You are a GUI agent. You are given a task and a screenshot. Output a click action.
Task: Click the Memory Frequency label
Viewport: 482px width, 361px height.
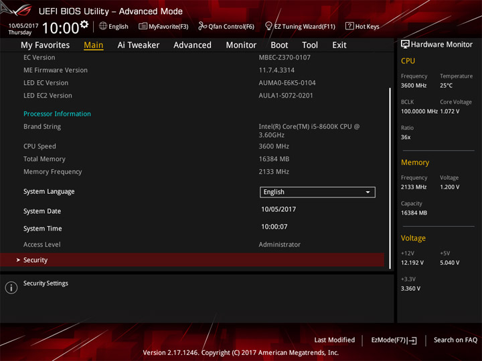coord(53,172)
